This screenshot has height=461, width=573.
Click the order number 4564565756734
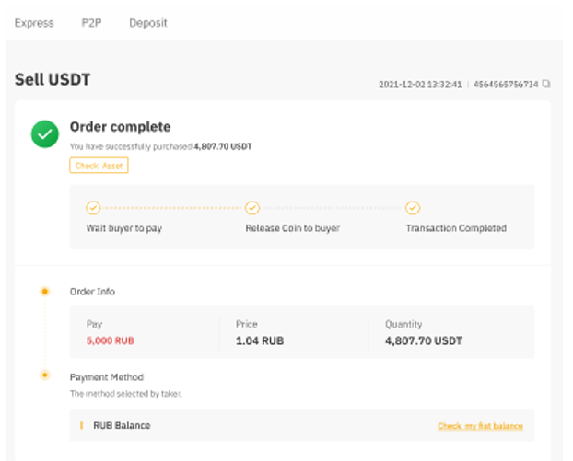point(507,85)
